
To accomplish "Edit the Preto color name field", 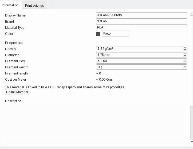I will pyautogui.click(x=115, y=34).
